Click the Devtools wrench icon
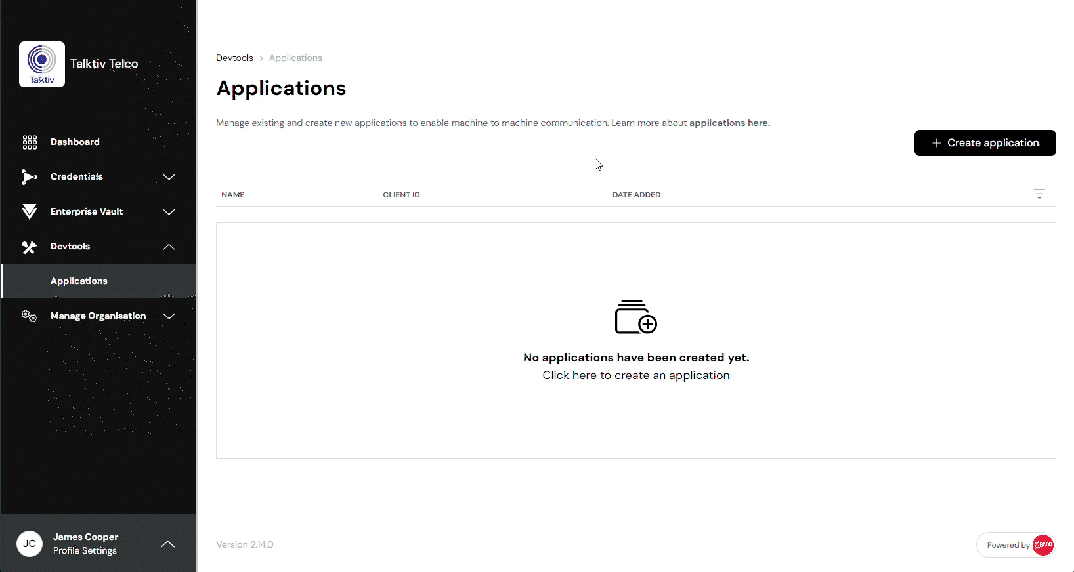Screen dimensions: 1074x572 click(x=30, y=247)
